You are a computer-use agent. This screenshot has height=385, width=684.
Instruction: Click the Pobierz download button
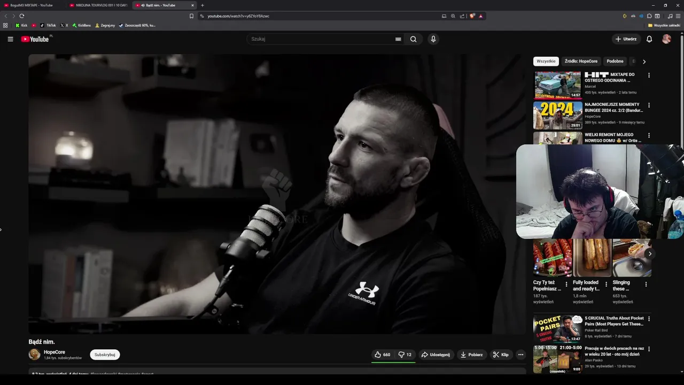[x=471, y=355]
